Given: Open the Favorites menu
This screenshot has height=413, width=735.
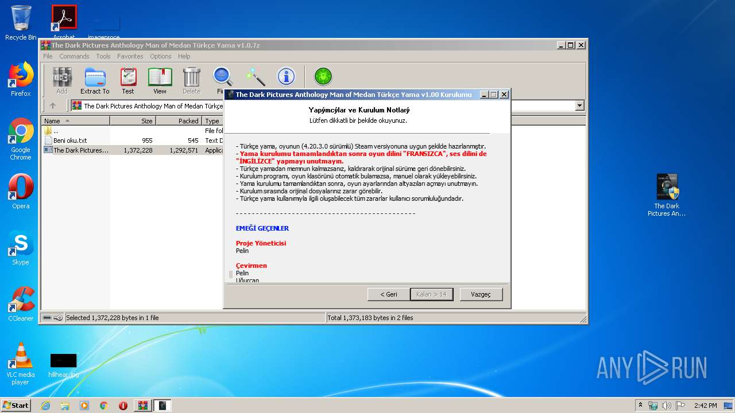Looking at the screenshot, I should click(x=130, y=56).
